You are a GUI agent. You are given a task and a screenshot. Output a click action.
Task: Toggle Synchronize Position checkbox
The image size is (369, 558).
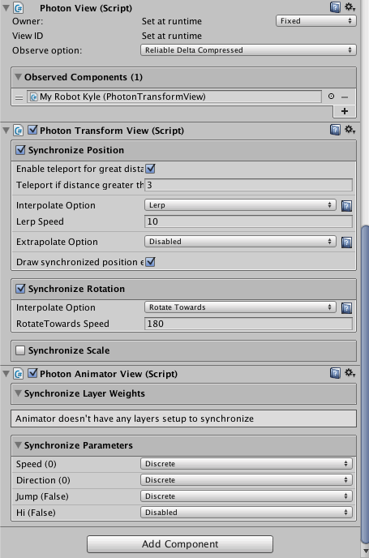(x=20, y=150)
